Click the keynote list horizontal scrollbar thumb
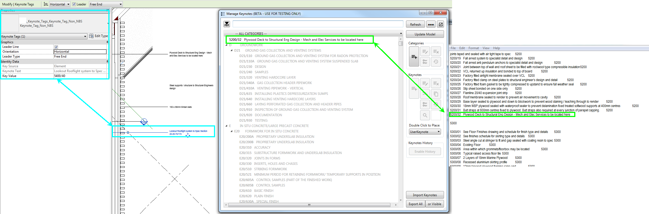 (309, 205)
